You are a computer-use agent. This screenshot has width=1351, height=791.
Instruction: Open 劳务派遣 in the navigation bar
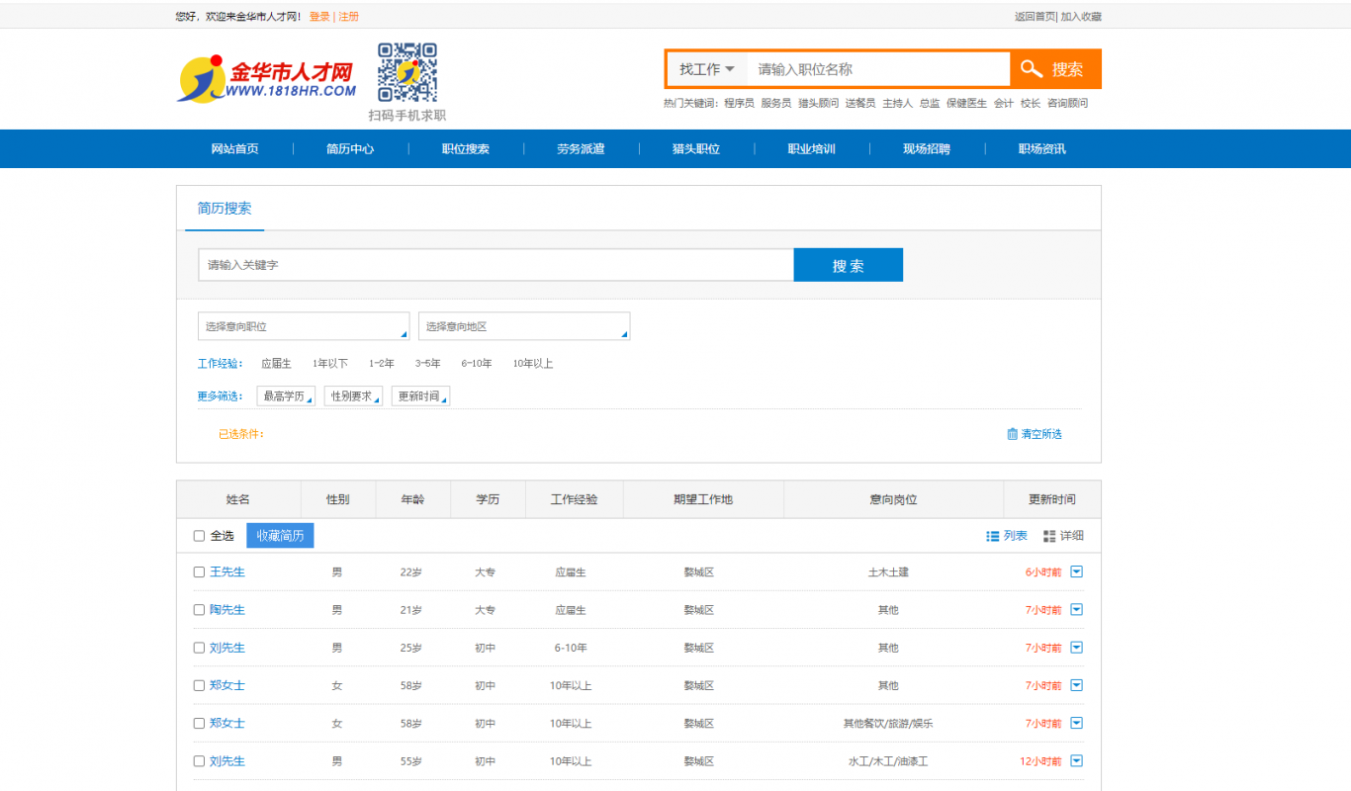point(581,149)
